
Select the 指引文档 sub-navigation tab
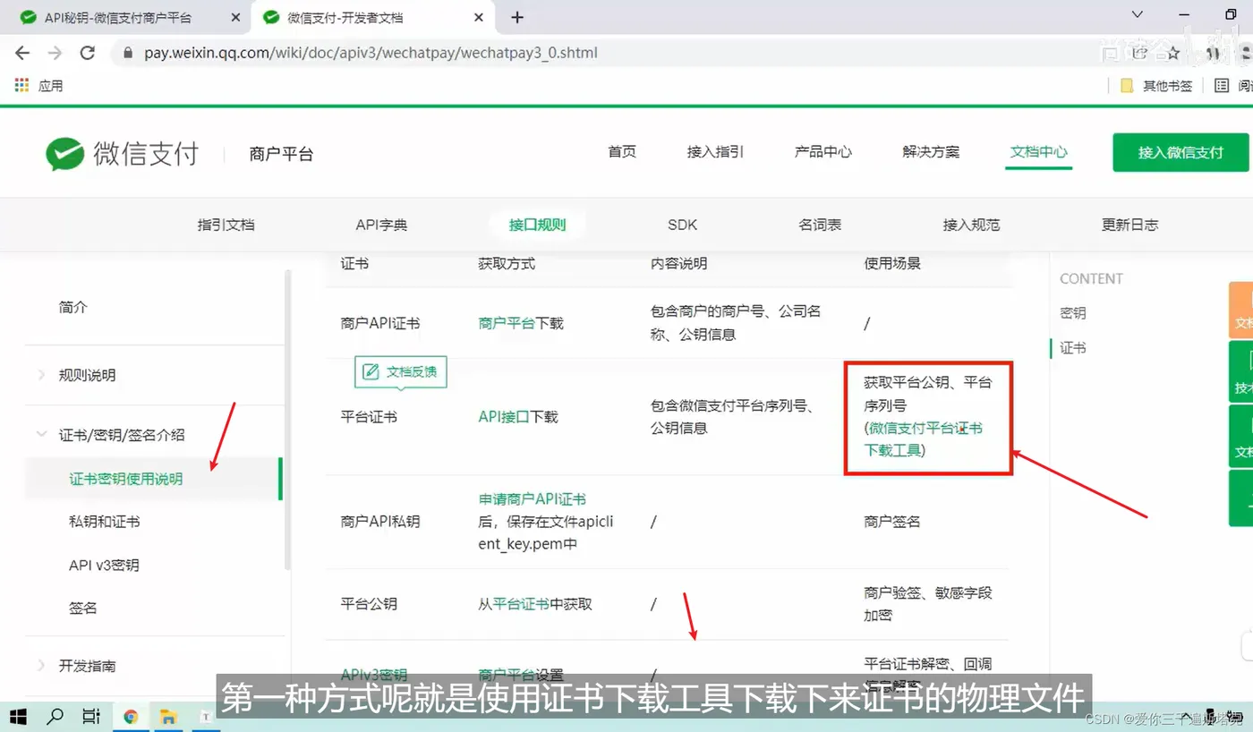tap(226, 225)
